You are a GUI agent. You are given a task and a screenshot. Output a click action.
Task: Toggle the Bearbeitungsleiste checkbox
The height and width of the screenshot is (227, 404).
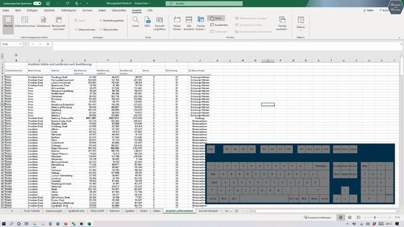coord(111,20)
